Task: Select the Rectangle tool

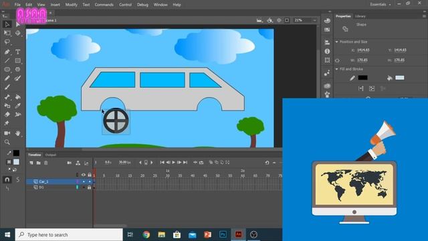Action: click(18, 60)
